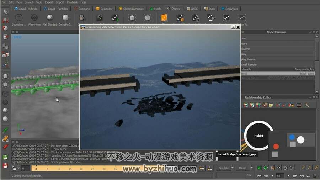
Task: Click the timeline start frame field
Action: pyautogui.click(x=26, y=168)
